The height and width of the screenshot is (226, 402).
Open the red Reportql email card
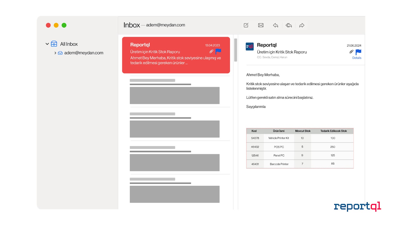pos(176,55)
